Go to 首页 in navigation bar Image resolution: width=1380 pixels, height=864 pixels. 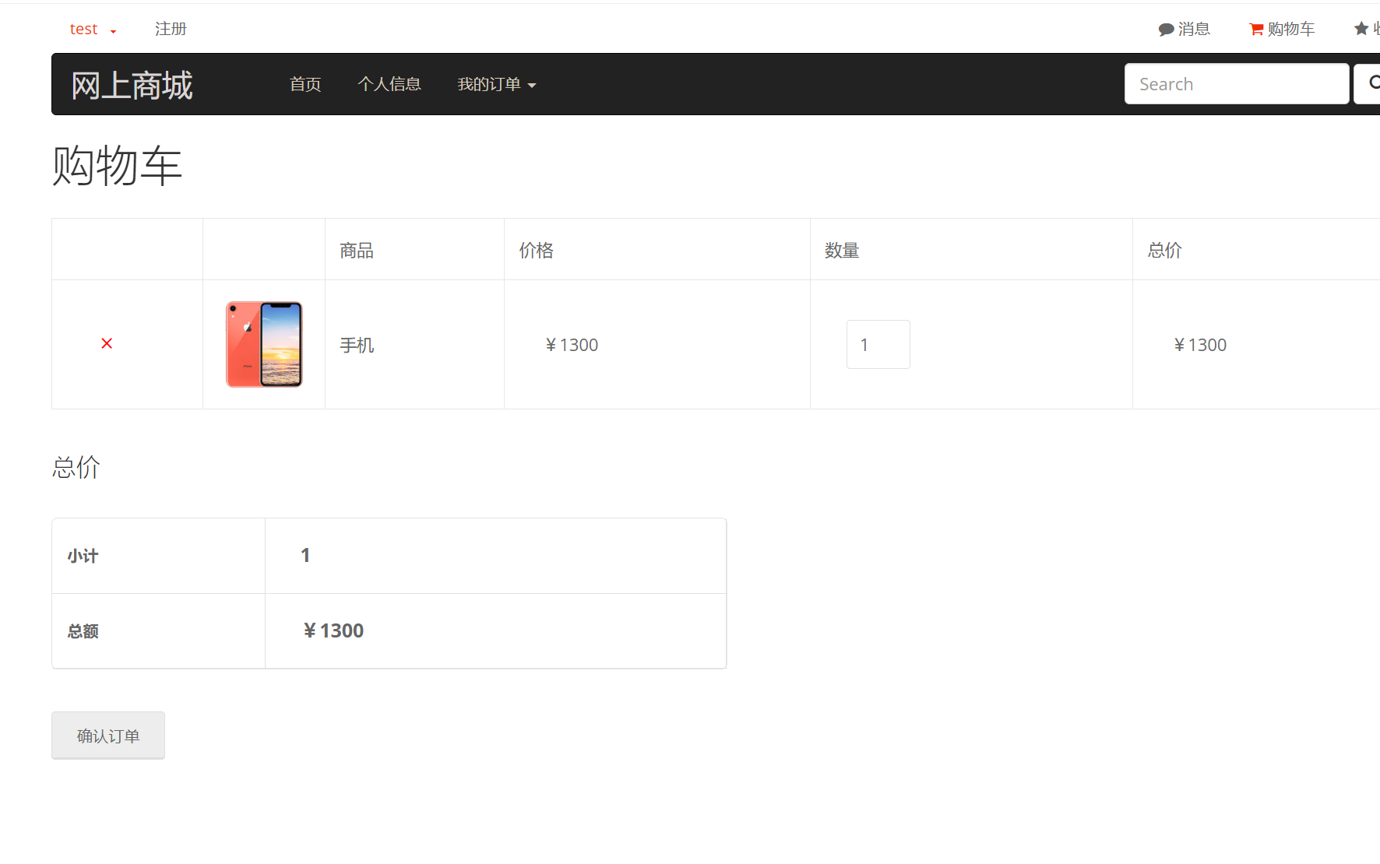(x=305, y=84)
